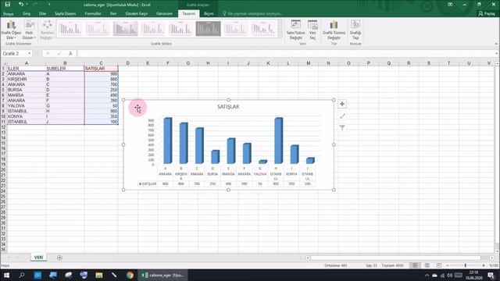Click Satır/Sütun Değiştir (Switch Row/Column)
Screen dimensions: 500x281
pos(295,30)
